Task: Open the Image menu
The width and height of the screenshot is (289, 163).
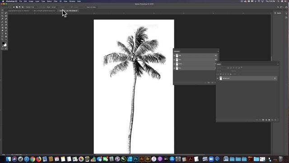Action: [31, 1]
